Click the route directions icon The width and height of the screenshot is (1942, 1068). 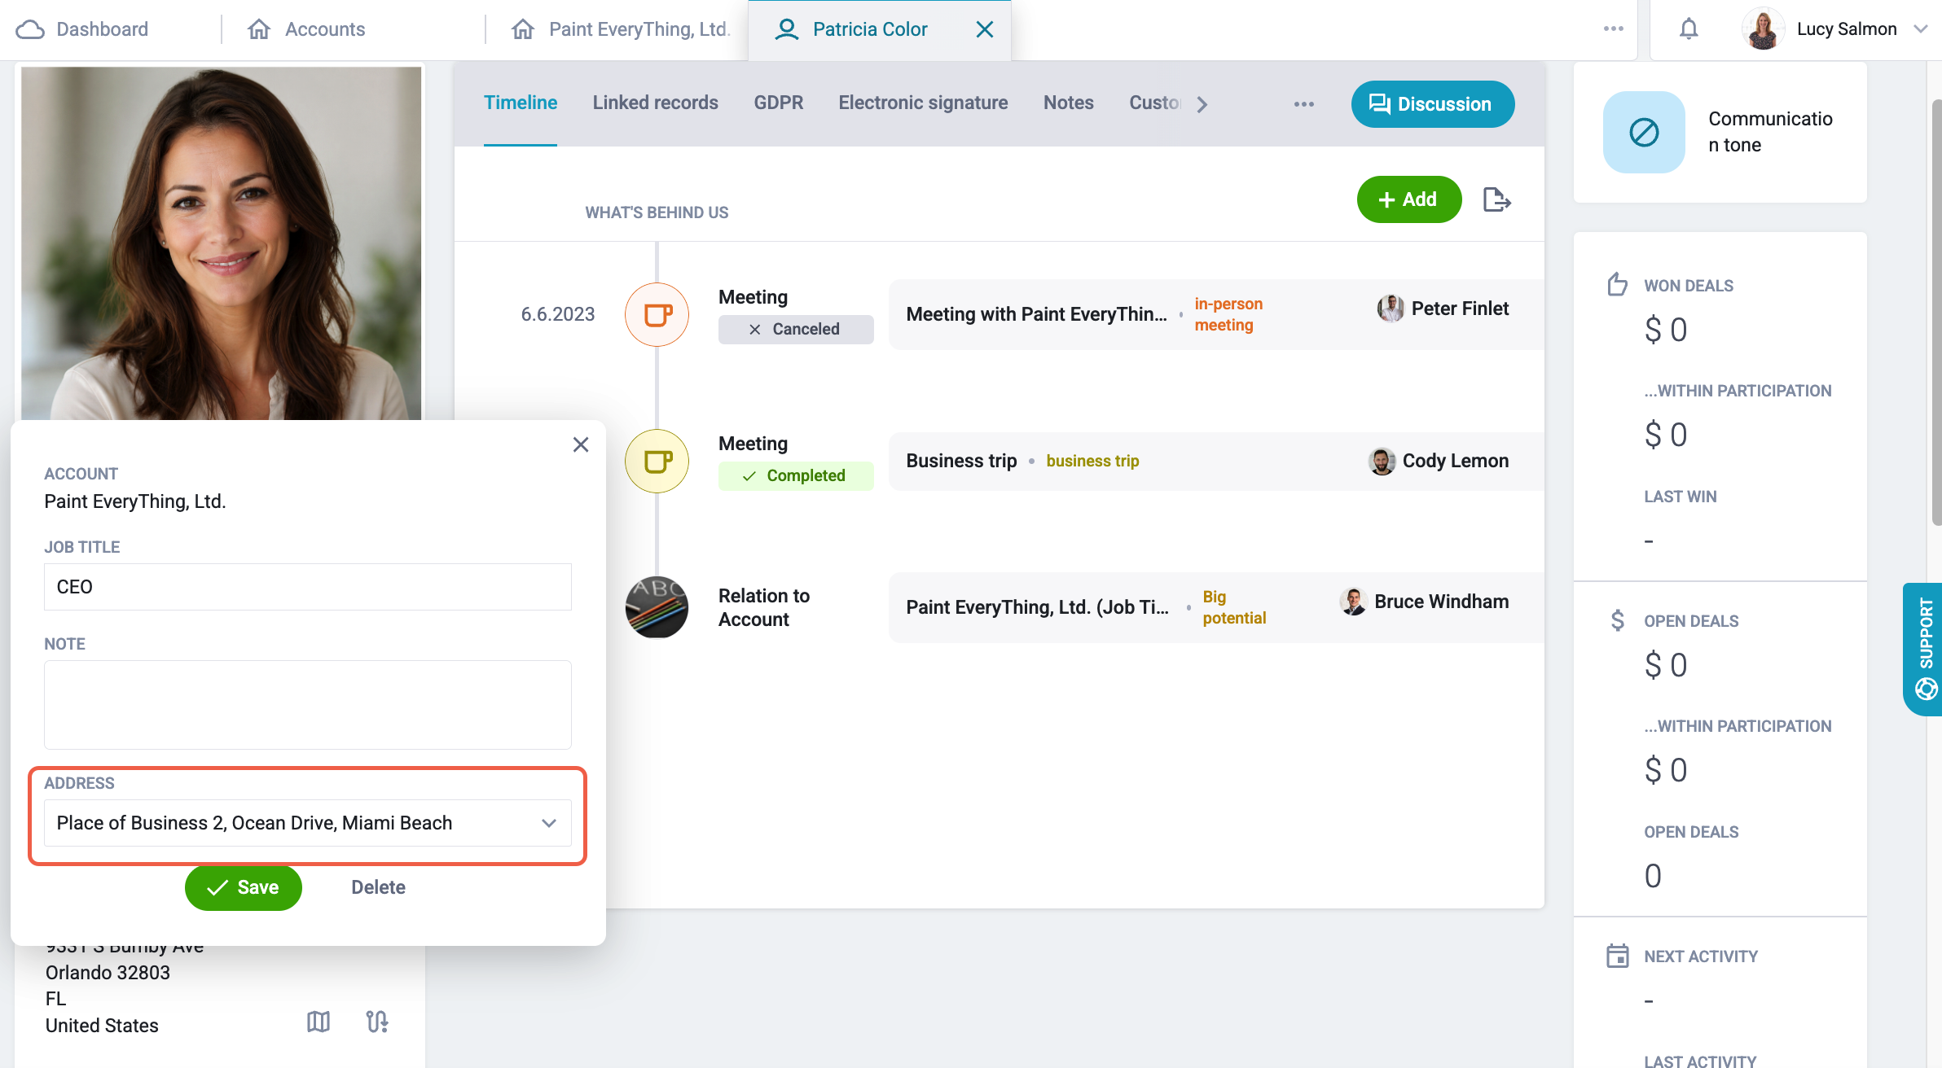[x=377, y=1022]
